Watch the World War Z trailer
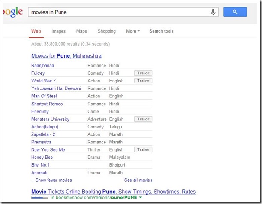This screenshot has width=262, height=204. 143,81
